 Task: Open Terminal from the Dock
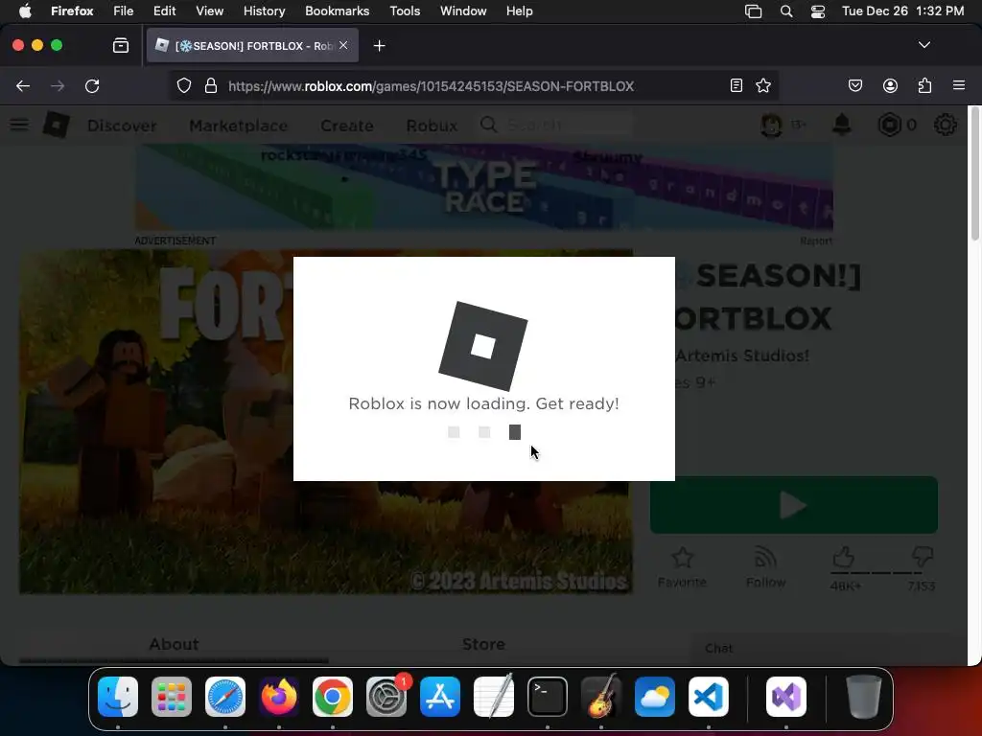[548, 697]
